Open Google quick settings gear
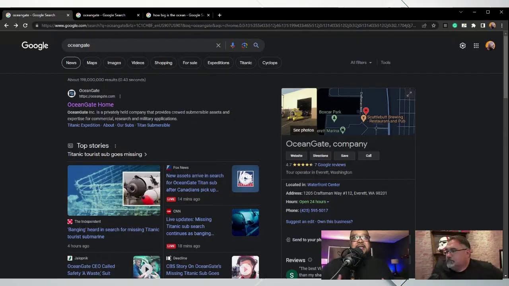 (462, 46)
